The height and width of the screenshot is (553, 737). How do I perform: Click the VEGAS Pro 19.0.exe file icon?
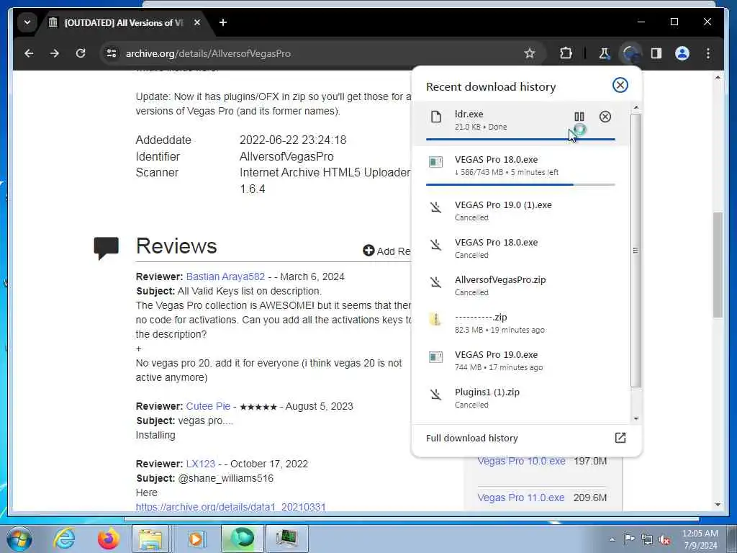coord(435,357)
